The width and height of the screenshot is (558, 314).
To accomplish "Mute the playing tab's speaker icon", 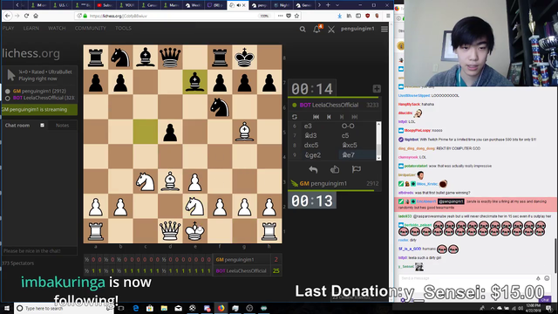I will pyautogui.click(x=239, y=5).
